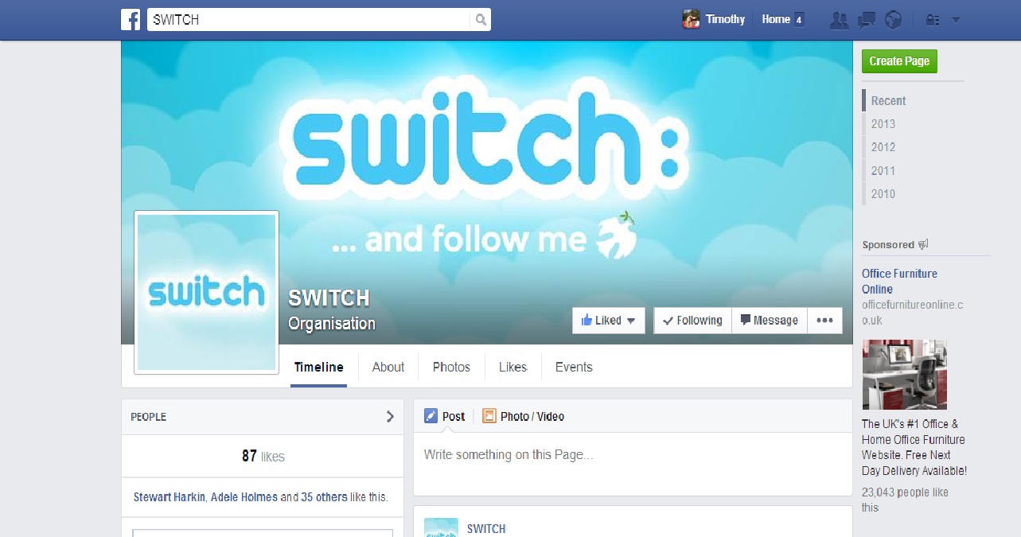
Task: Expand the PEOPLE section chevron
Action: pyautogui.click(x=390, y=416)
